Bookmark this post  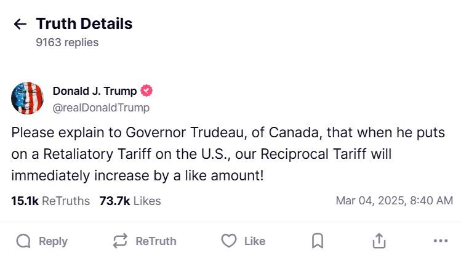[318, 241]
